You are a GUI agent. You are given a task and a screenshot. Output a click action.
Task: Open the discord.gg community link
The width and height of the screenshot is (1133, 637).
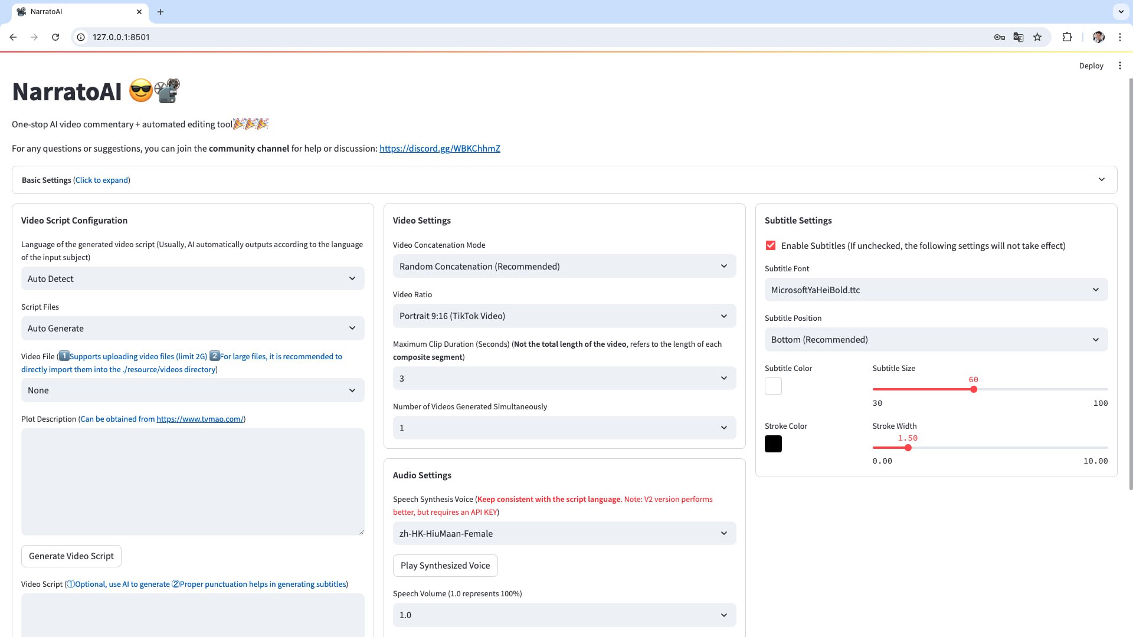coord(440,149)
